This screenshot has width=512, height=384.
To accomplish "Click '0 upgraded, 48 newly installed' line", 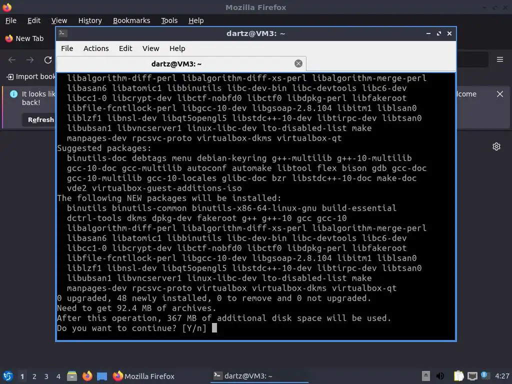I will coord(214,298).
